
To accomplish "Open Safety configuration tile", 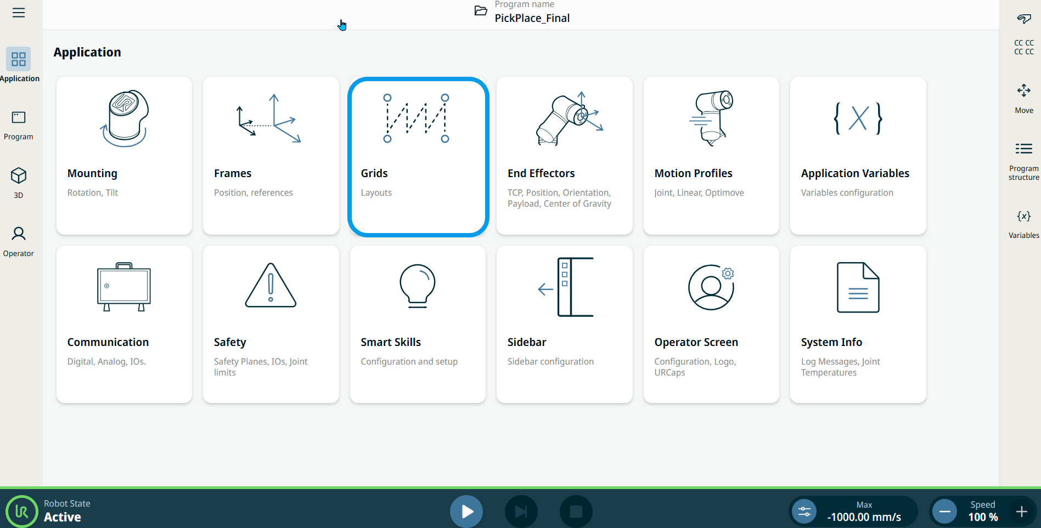I will pos(271,324).
